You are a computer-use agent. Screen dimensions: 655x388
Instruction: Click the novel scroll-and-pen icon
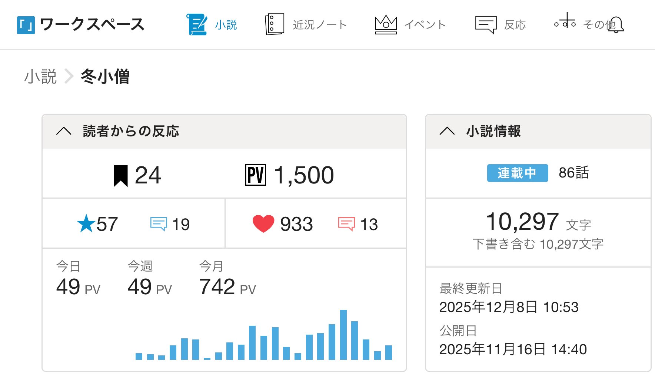197,24
